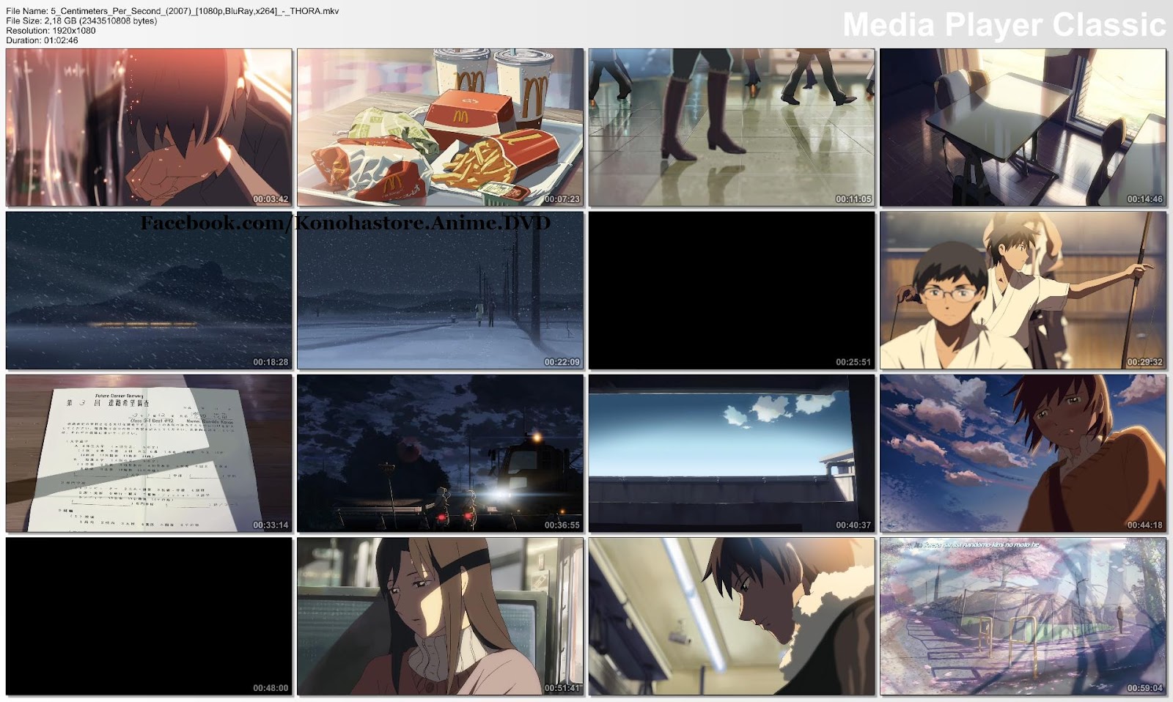Screen dimensions: 1173x702
Task: Open the career survey paper thumbnail
Action: point(149,454)
